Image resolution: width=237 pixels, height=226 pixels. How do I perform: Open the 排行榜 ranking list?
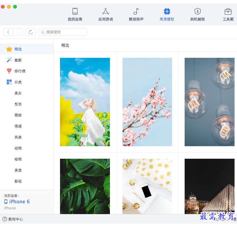[x=27, y=71]
